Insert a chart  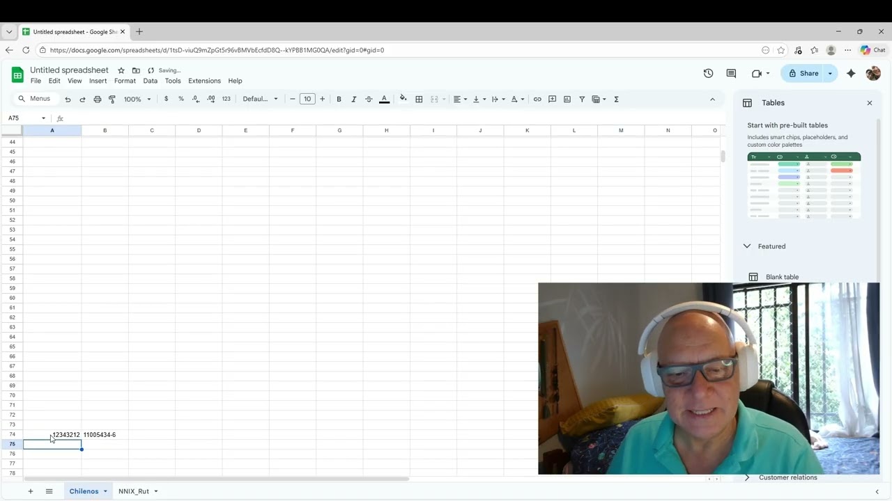567,100
